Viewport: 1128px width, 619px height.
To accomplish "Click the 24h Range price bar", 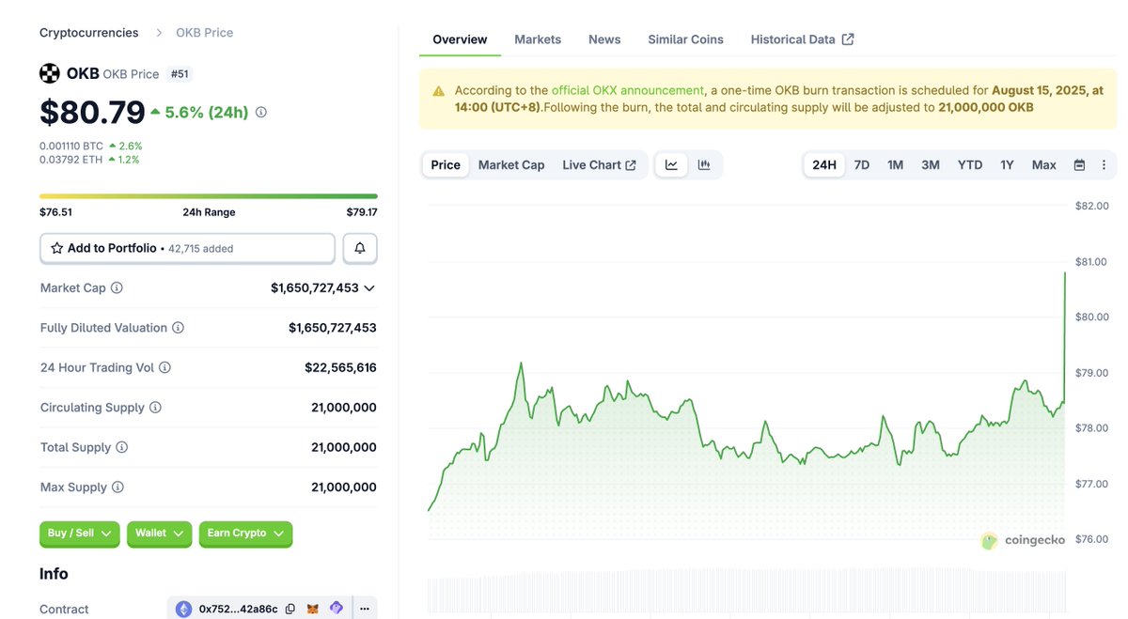I will point(209,196).
